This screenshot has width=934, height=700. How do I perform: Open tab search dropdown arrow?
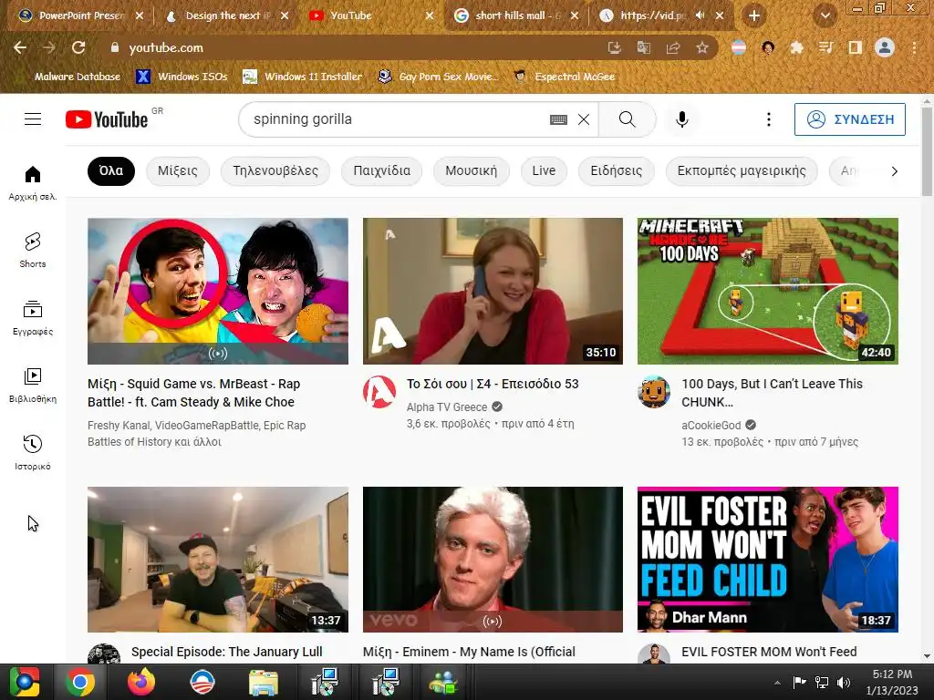click(825, 16)
